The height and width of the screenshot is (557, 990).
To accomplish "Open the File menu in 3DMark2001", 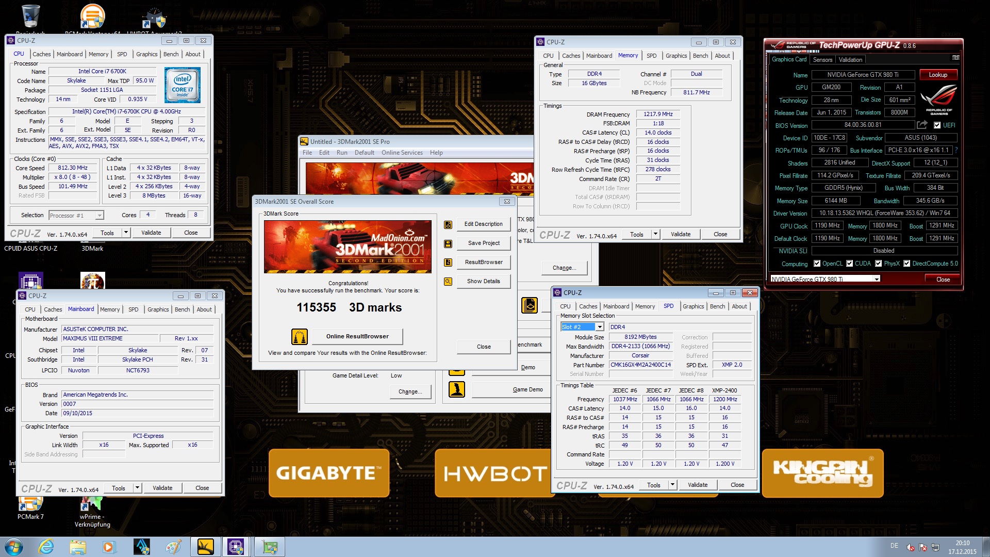I will click(x=307, y=153).
